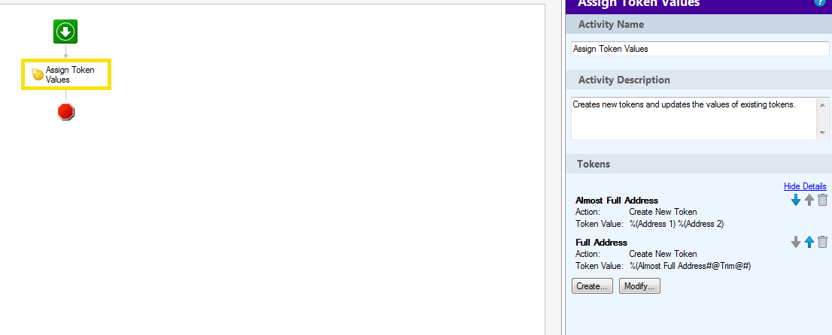Image resolution: width=832 pixels, height=335 pixels.
Task: Select the green workflow start arrow icon
Action: [x=65, y=32]
